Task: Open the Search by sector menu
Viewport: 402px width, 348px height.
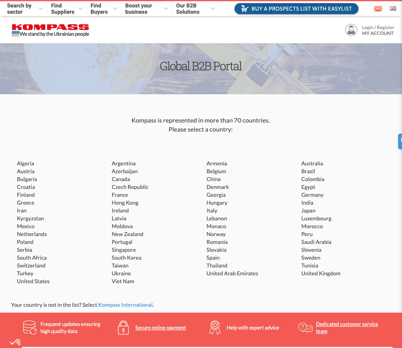Action: (x=19, y=9)
